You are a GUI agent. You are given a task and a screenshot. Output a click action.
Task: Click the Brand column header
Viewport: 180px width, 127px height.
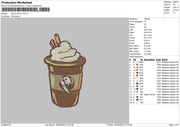[165, 60]
